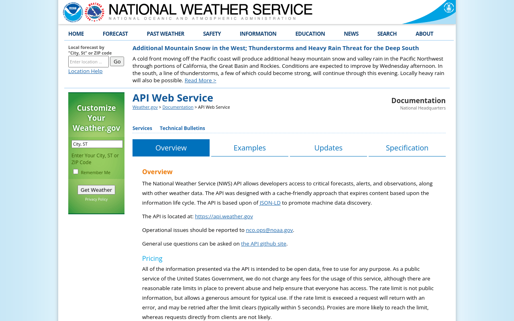Open the FORECAST menu

pyautogui.click(x=115, y=34)
